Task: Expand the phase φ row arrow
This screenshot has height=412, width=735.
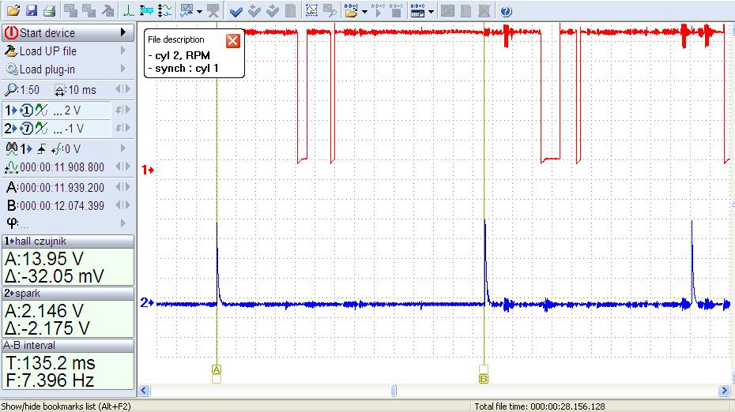Action: 122,223
